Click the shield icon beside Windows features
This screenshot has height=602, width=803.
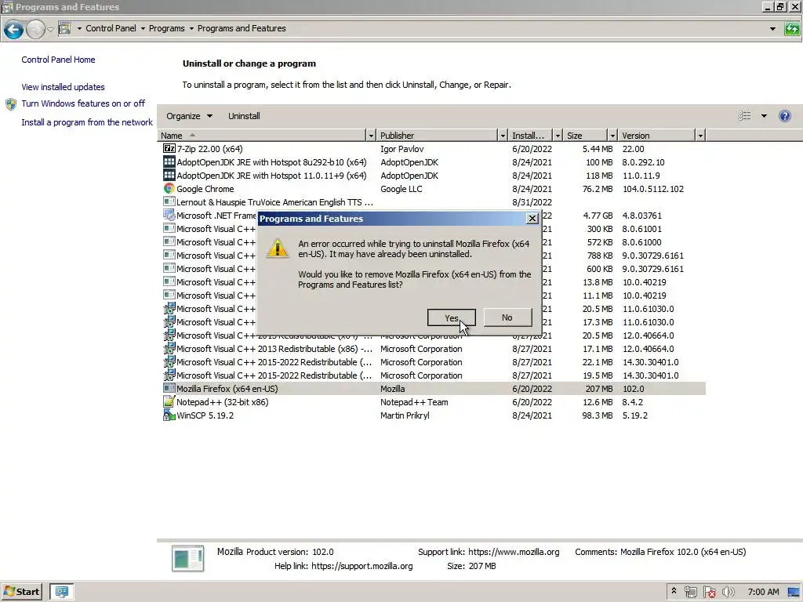[x=11, y=104]
